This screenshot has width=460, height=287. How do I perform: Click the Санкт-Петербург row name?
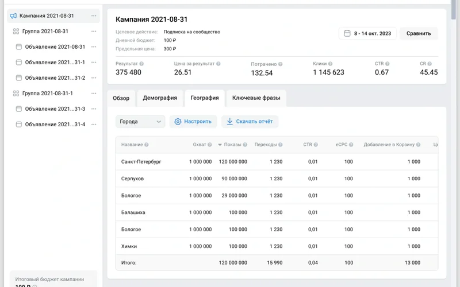pos(141,162)
